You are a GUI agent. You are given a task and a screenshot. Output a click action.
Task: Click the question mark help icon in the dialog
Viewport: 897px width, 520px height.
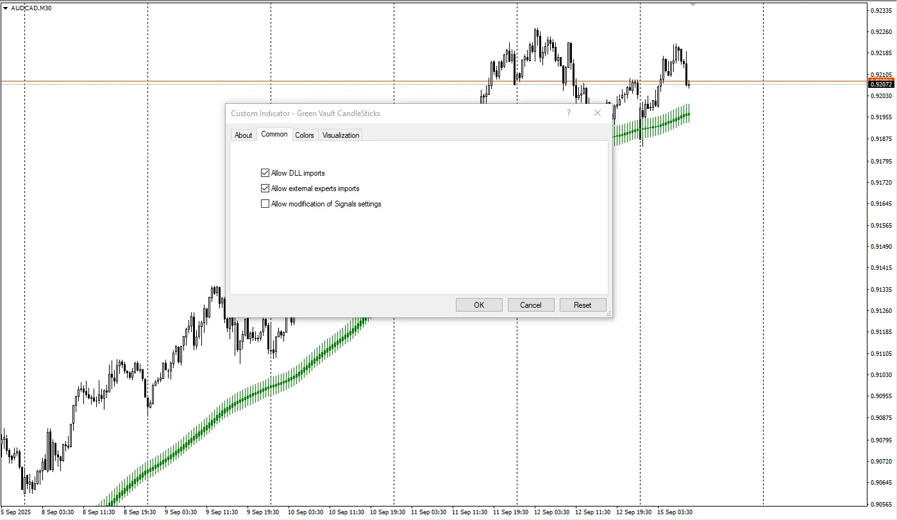pos(568,113)
